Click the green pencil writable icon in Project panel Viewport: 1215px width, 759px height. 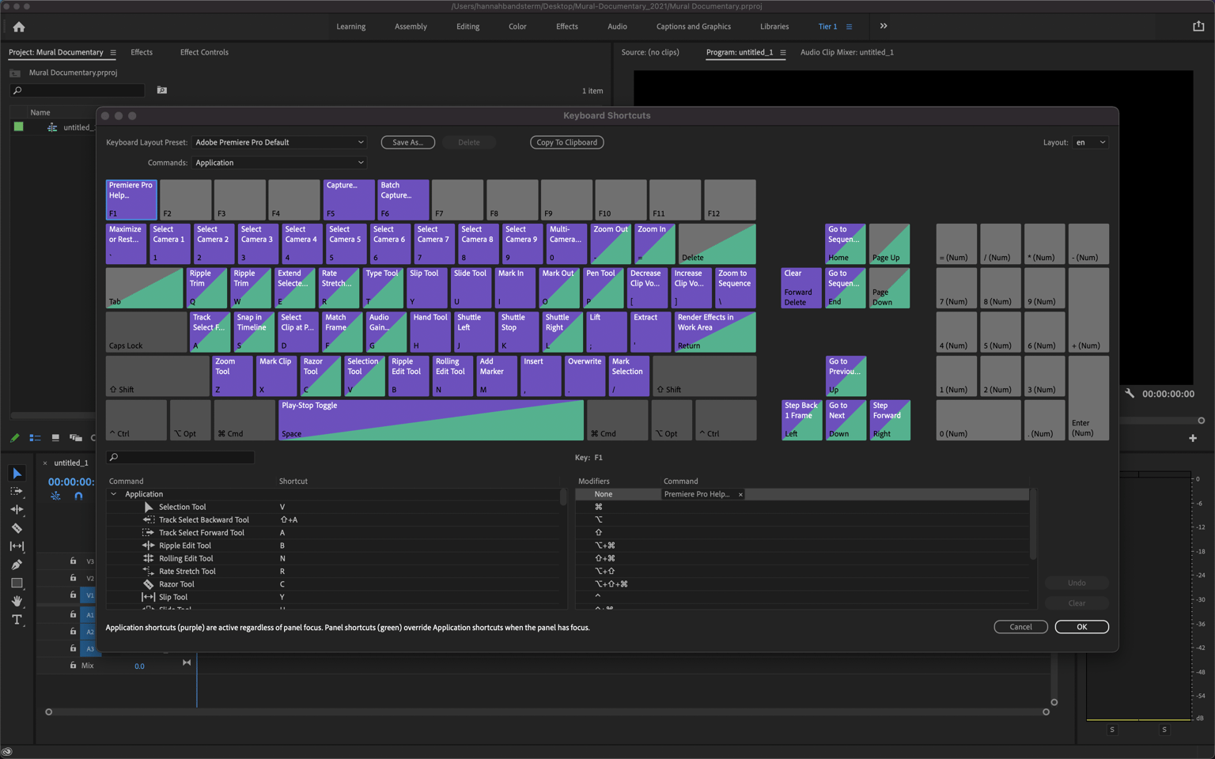click(x=15, y=437)
